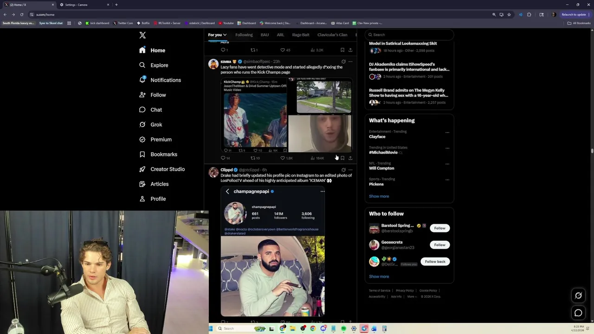Open the Follow page in sidebar

tap(153, 95)
